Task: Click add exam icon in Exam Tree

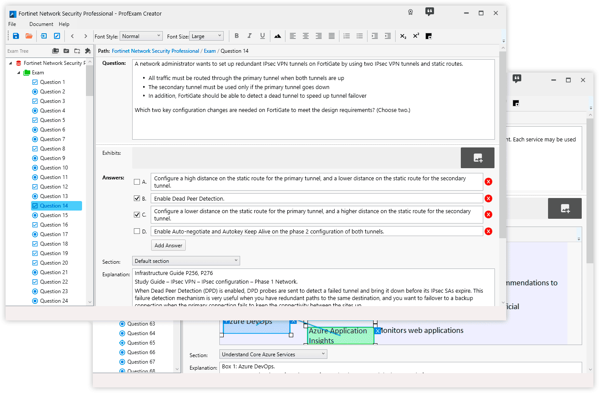Action: pos(56,51)
